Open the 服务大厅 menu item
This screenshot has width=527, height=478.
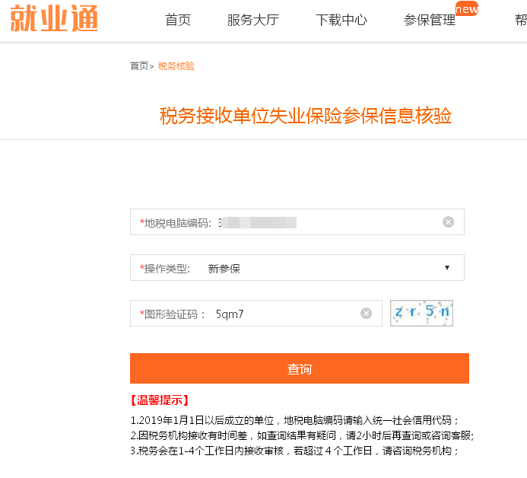pyautogui.click(x=253, y=21)
